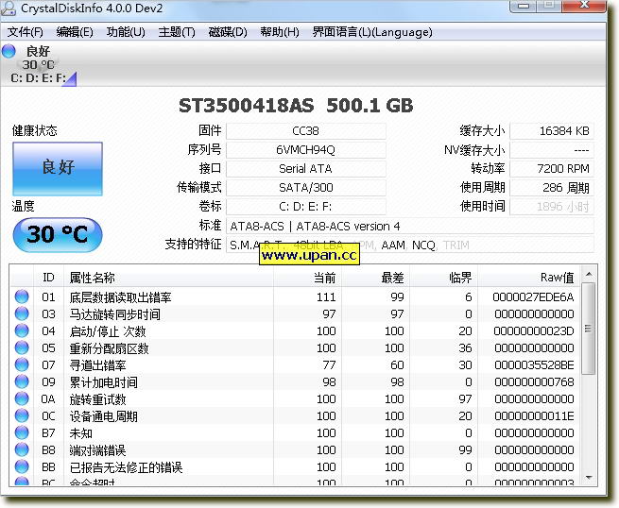Click raw value 000000000768

pos(534,381)
